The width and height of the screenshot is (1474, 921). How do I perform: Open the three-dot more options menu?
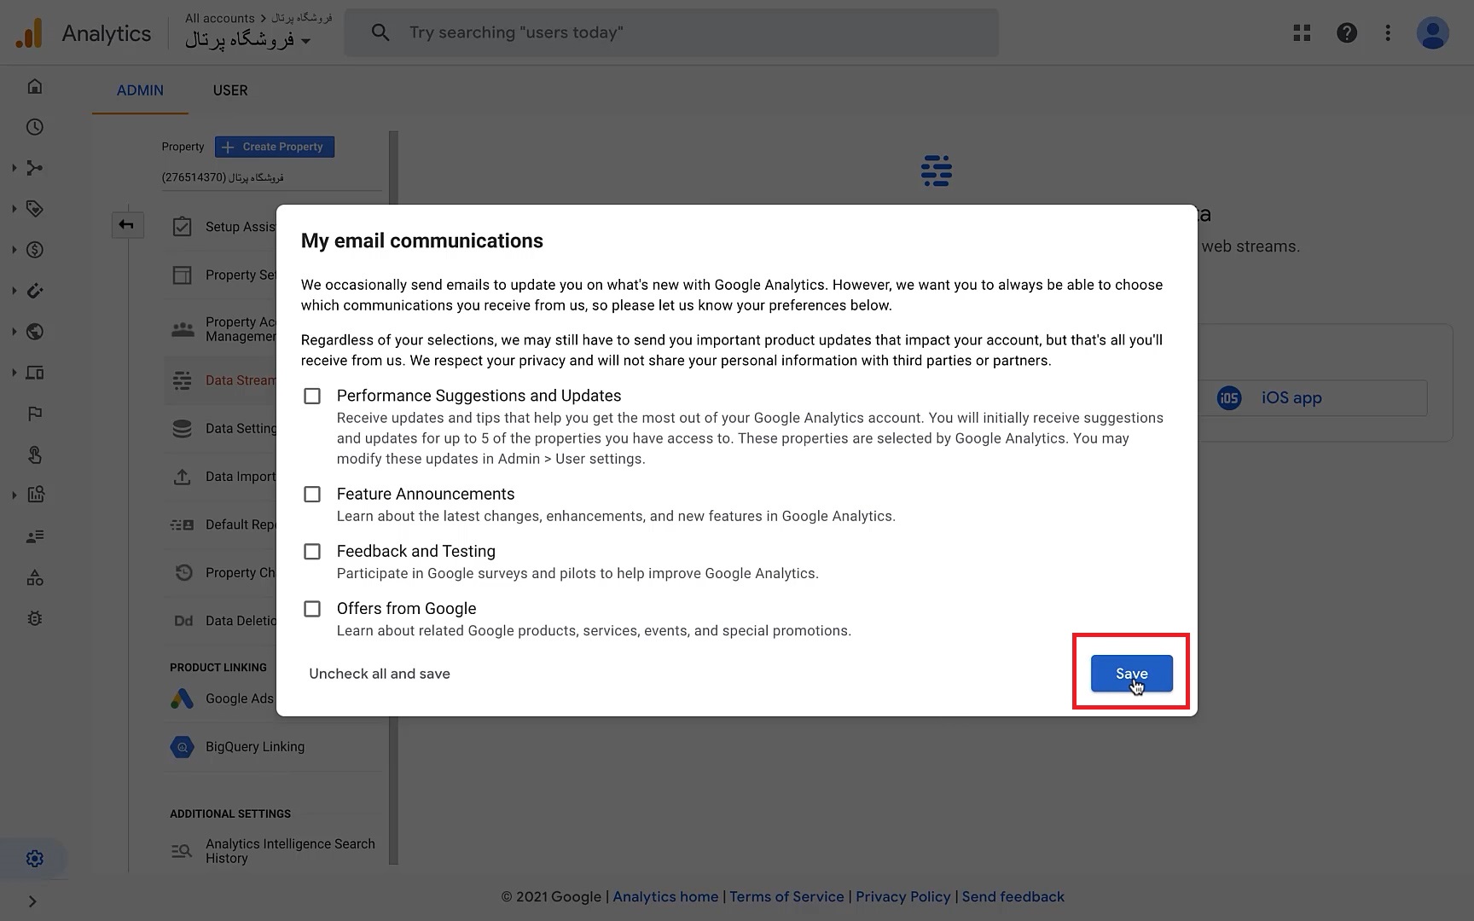pos(1388,33)
